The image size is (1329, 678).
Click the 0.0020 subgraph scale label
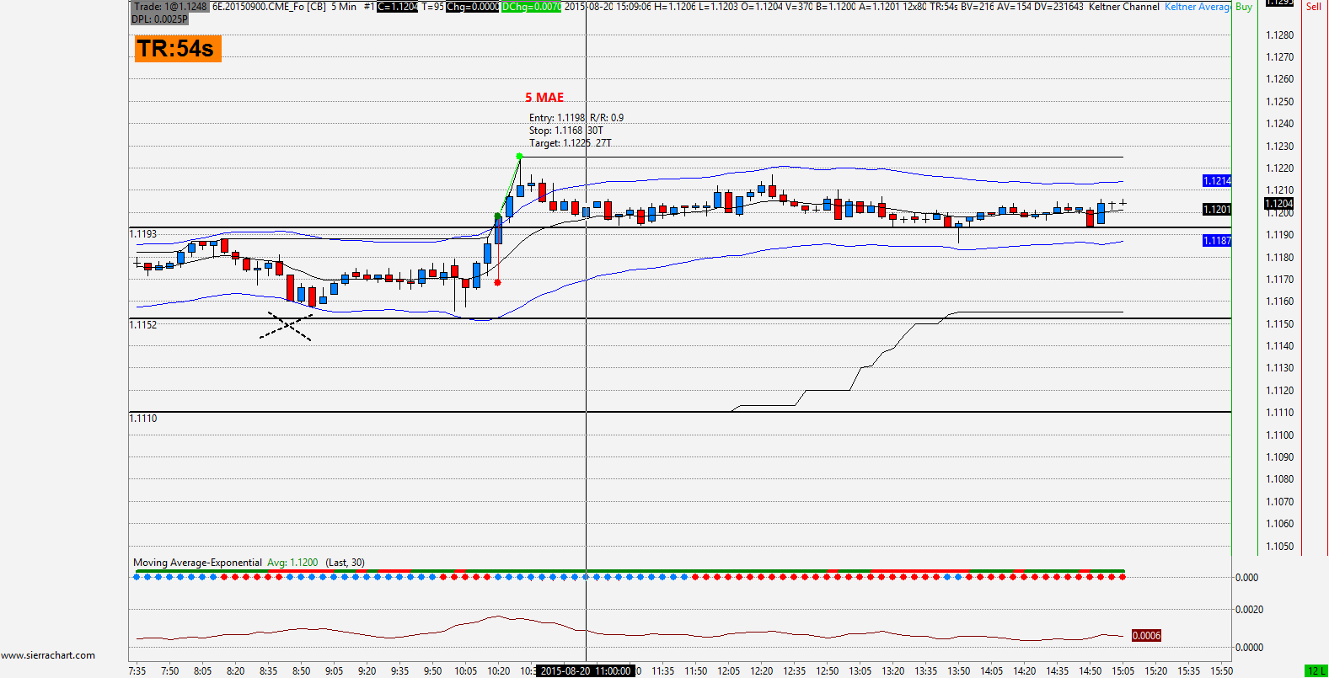tap(1249, 610)
